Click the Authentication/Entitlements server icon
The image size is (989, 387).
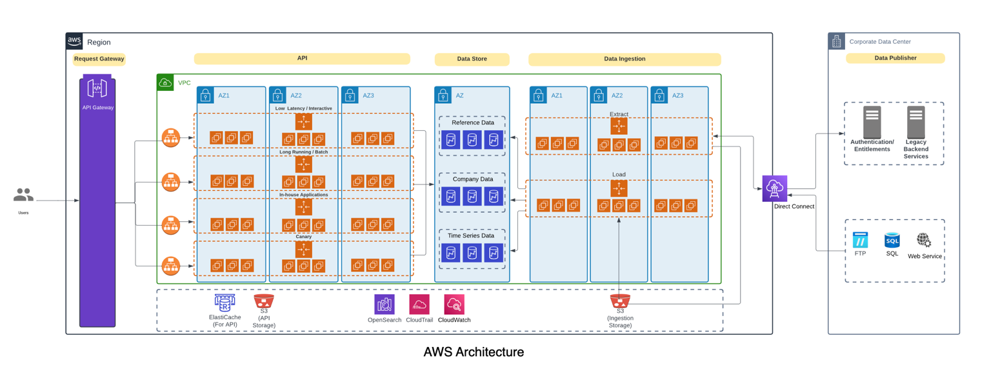[872, 123]
